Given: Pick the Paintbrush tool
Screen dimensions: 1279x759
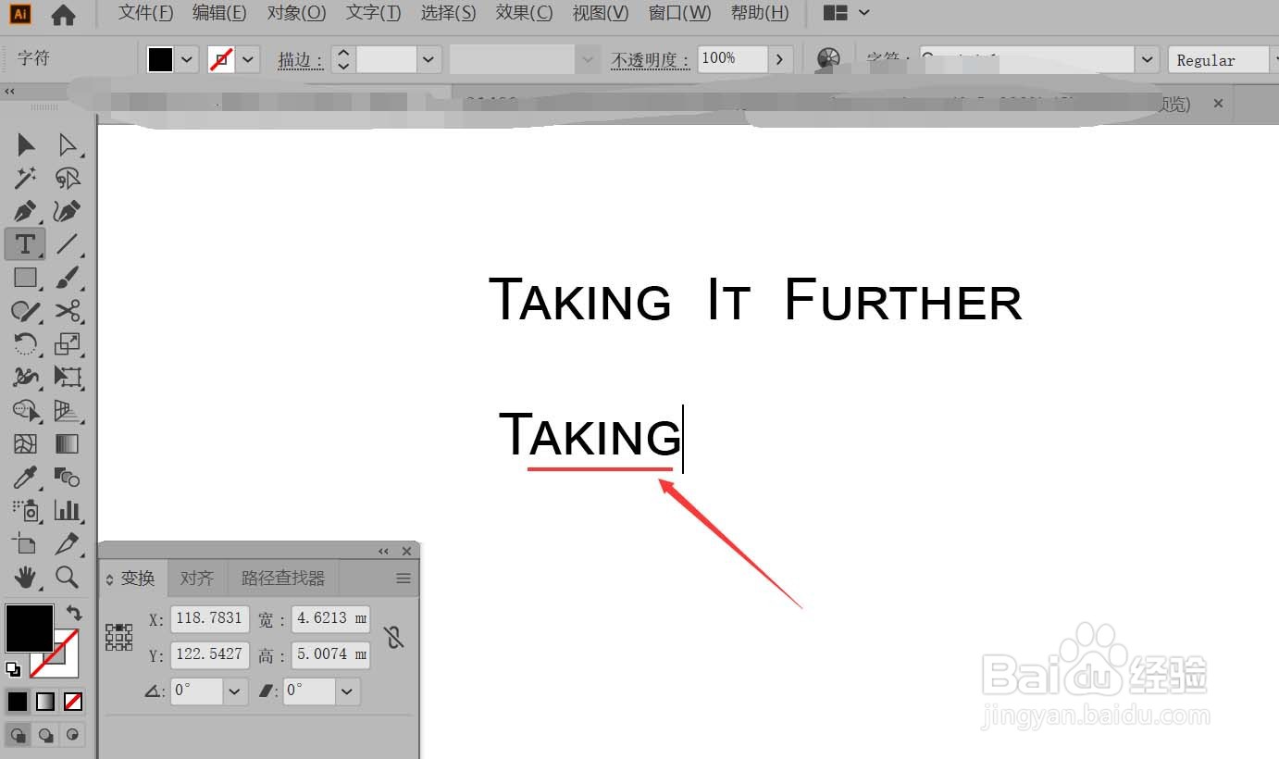Looking at the screenshot, I should point(68,278).
